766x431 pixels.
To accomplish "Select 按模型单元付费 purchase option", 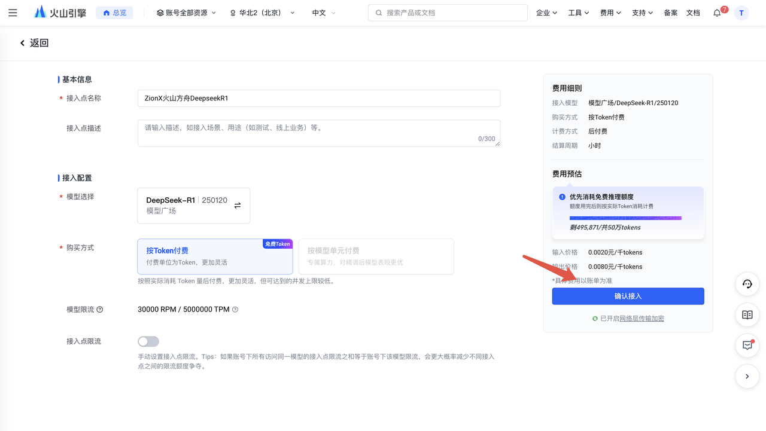I will coord(376,256).
